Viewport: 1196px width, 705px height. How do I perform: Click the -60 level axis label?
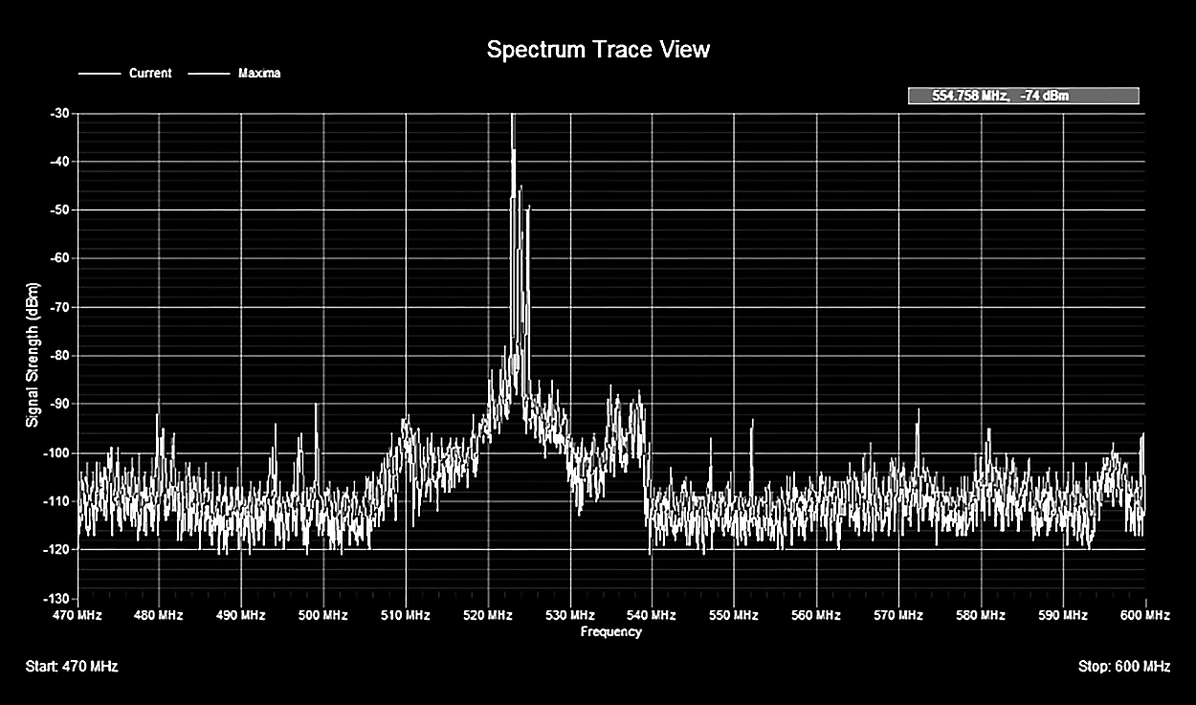point(58,258)
